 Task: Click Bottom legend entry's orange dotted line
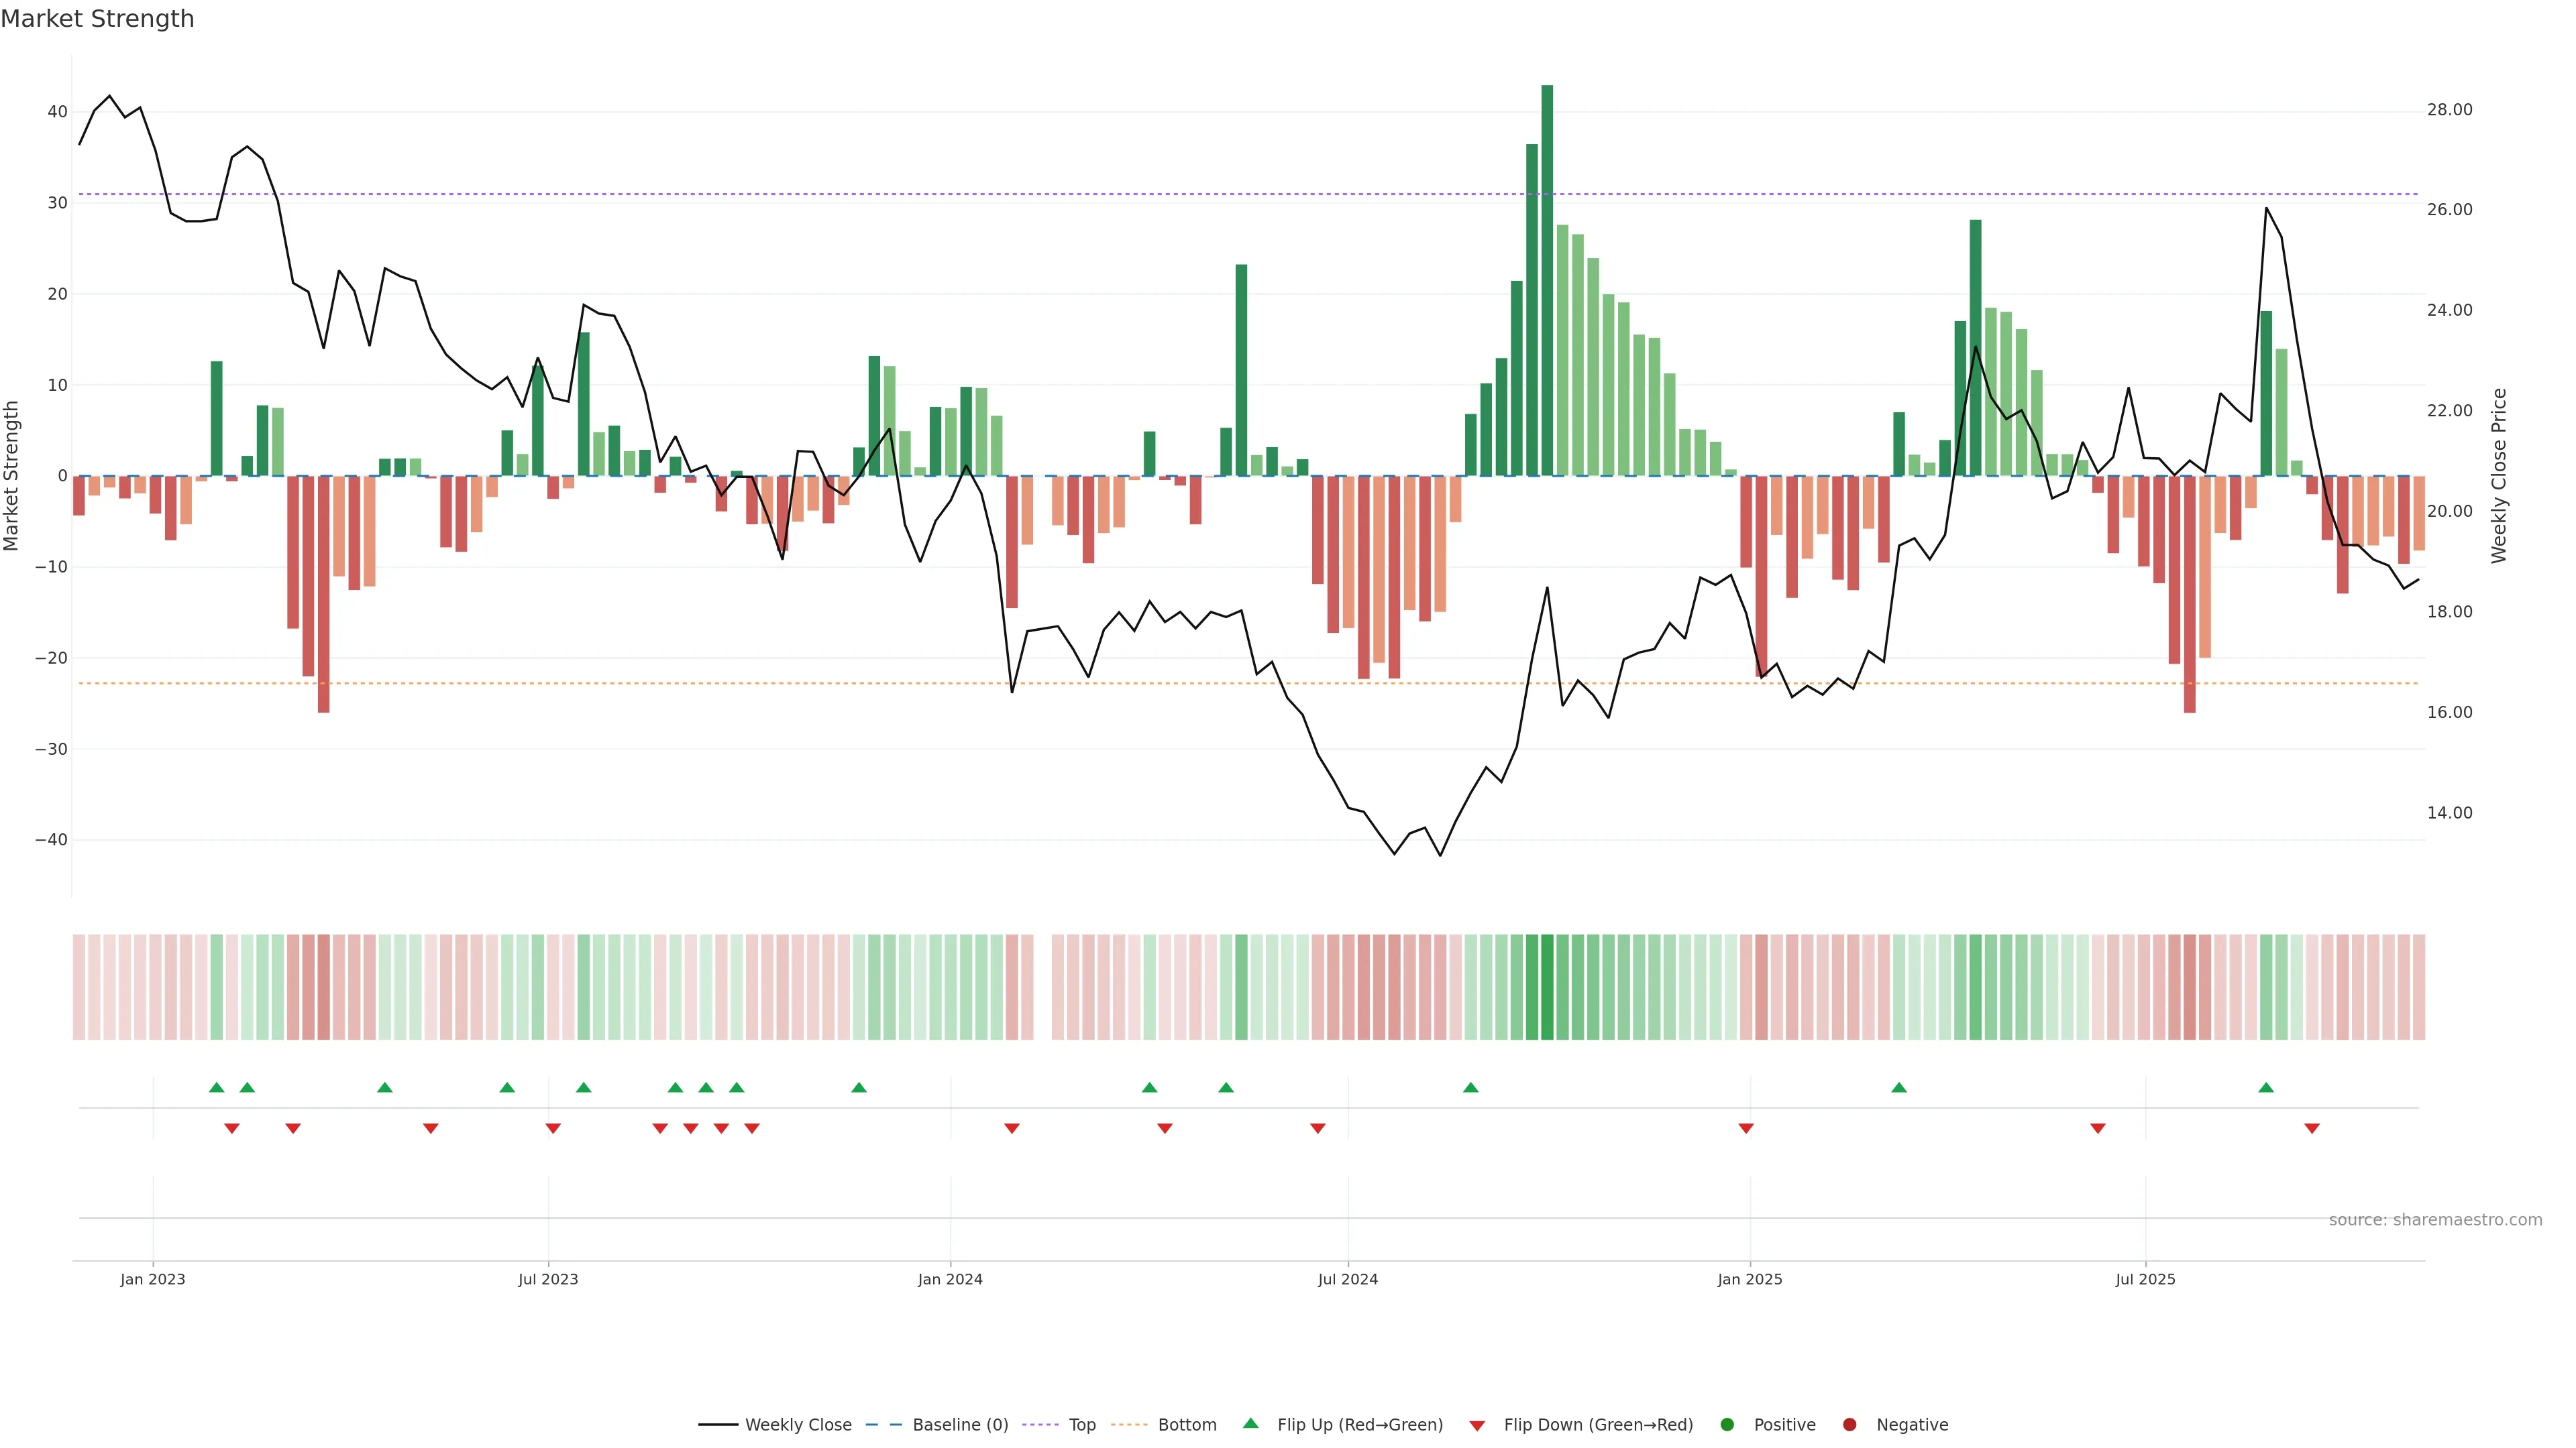coord(1129,1425)
